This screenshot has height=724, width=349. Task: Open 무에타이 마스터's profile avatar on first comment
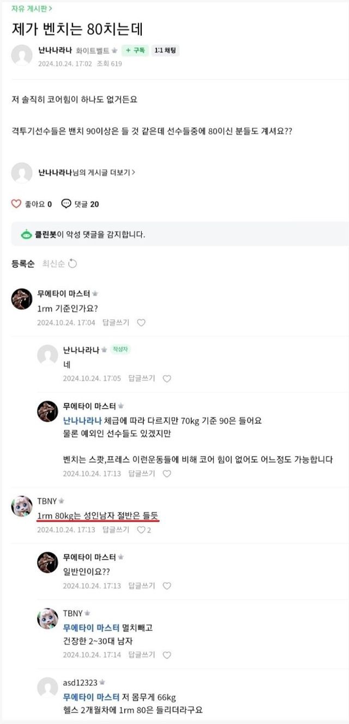tap(22, 299)
